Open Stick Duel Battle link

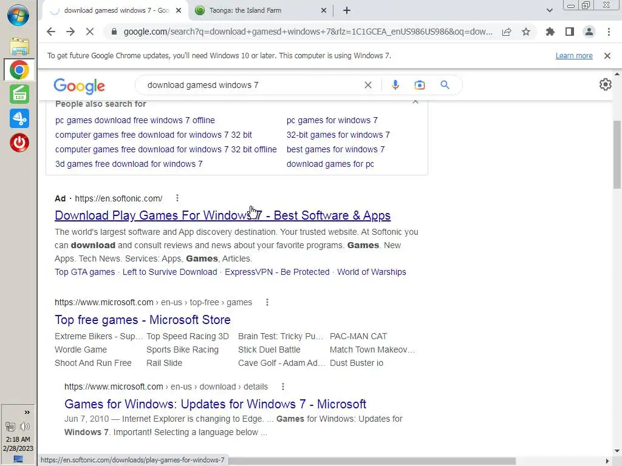coord(269,349)
